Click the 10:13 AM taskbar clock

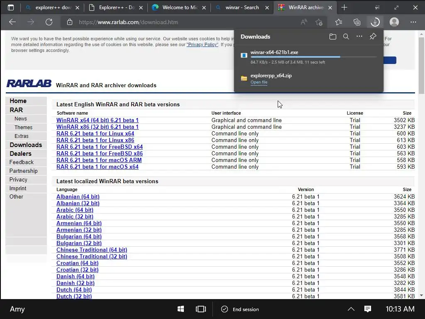(x=400, y=309)
